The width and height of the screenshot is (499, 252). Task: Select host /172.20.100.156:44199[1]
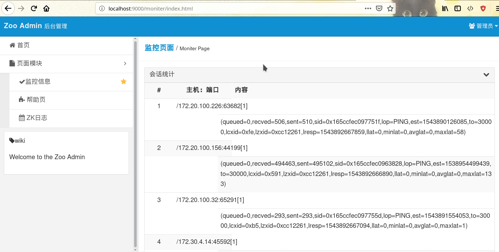tap(212, 148)
